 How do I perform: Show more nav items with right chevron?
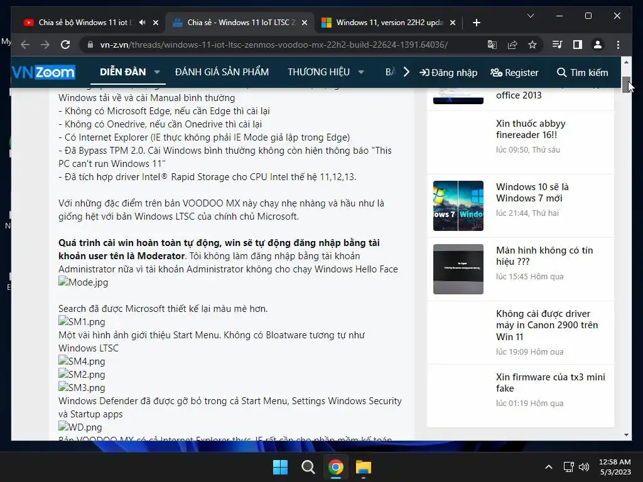point(406,72)
